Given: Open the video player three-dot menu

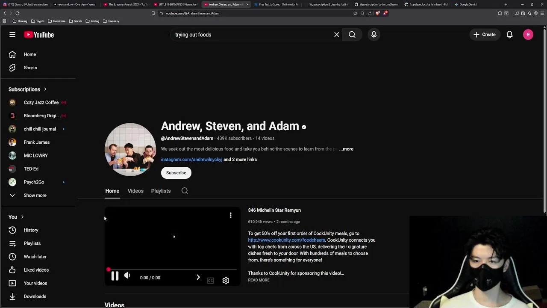Looking at the screenshot, I should [230, 215].
